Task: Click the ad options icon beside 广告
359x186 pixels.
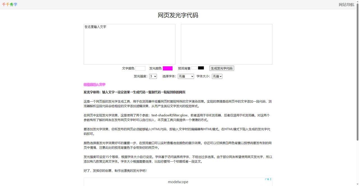Action: [x=271, y=179]
